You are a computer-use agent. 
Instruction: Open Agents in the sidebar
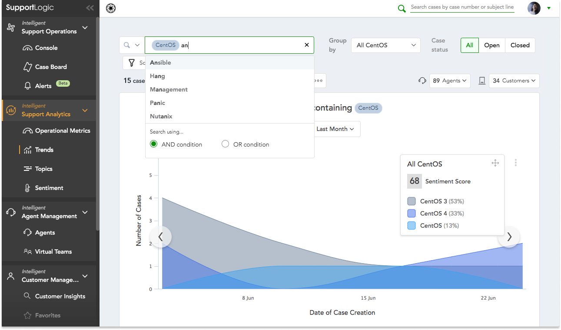39,232
